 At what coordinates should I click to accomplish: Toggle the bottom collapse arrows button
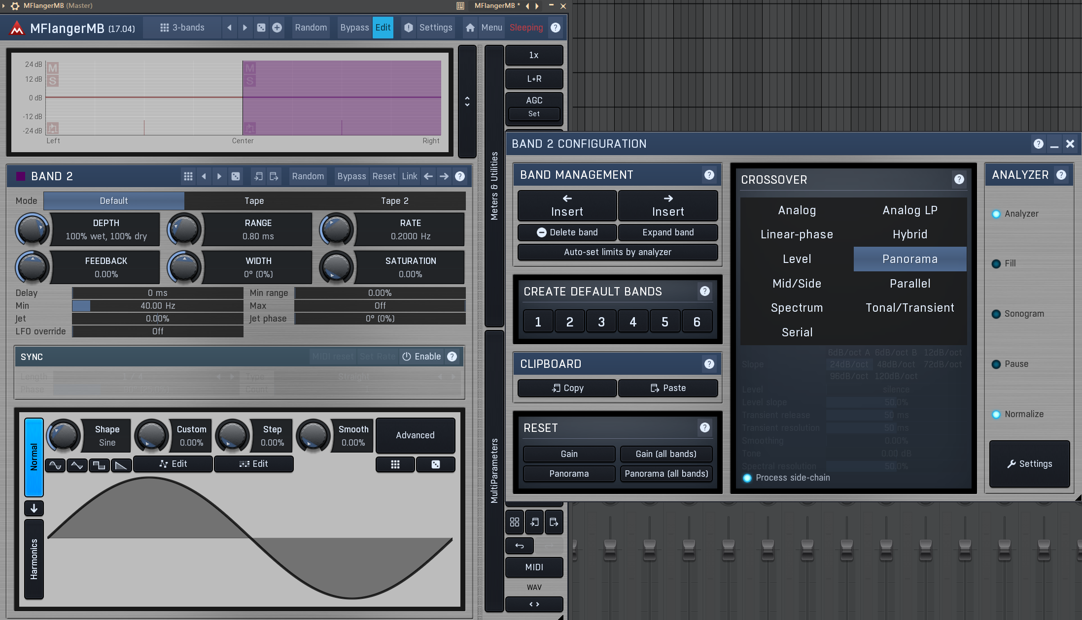tap(534, 604)
